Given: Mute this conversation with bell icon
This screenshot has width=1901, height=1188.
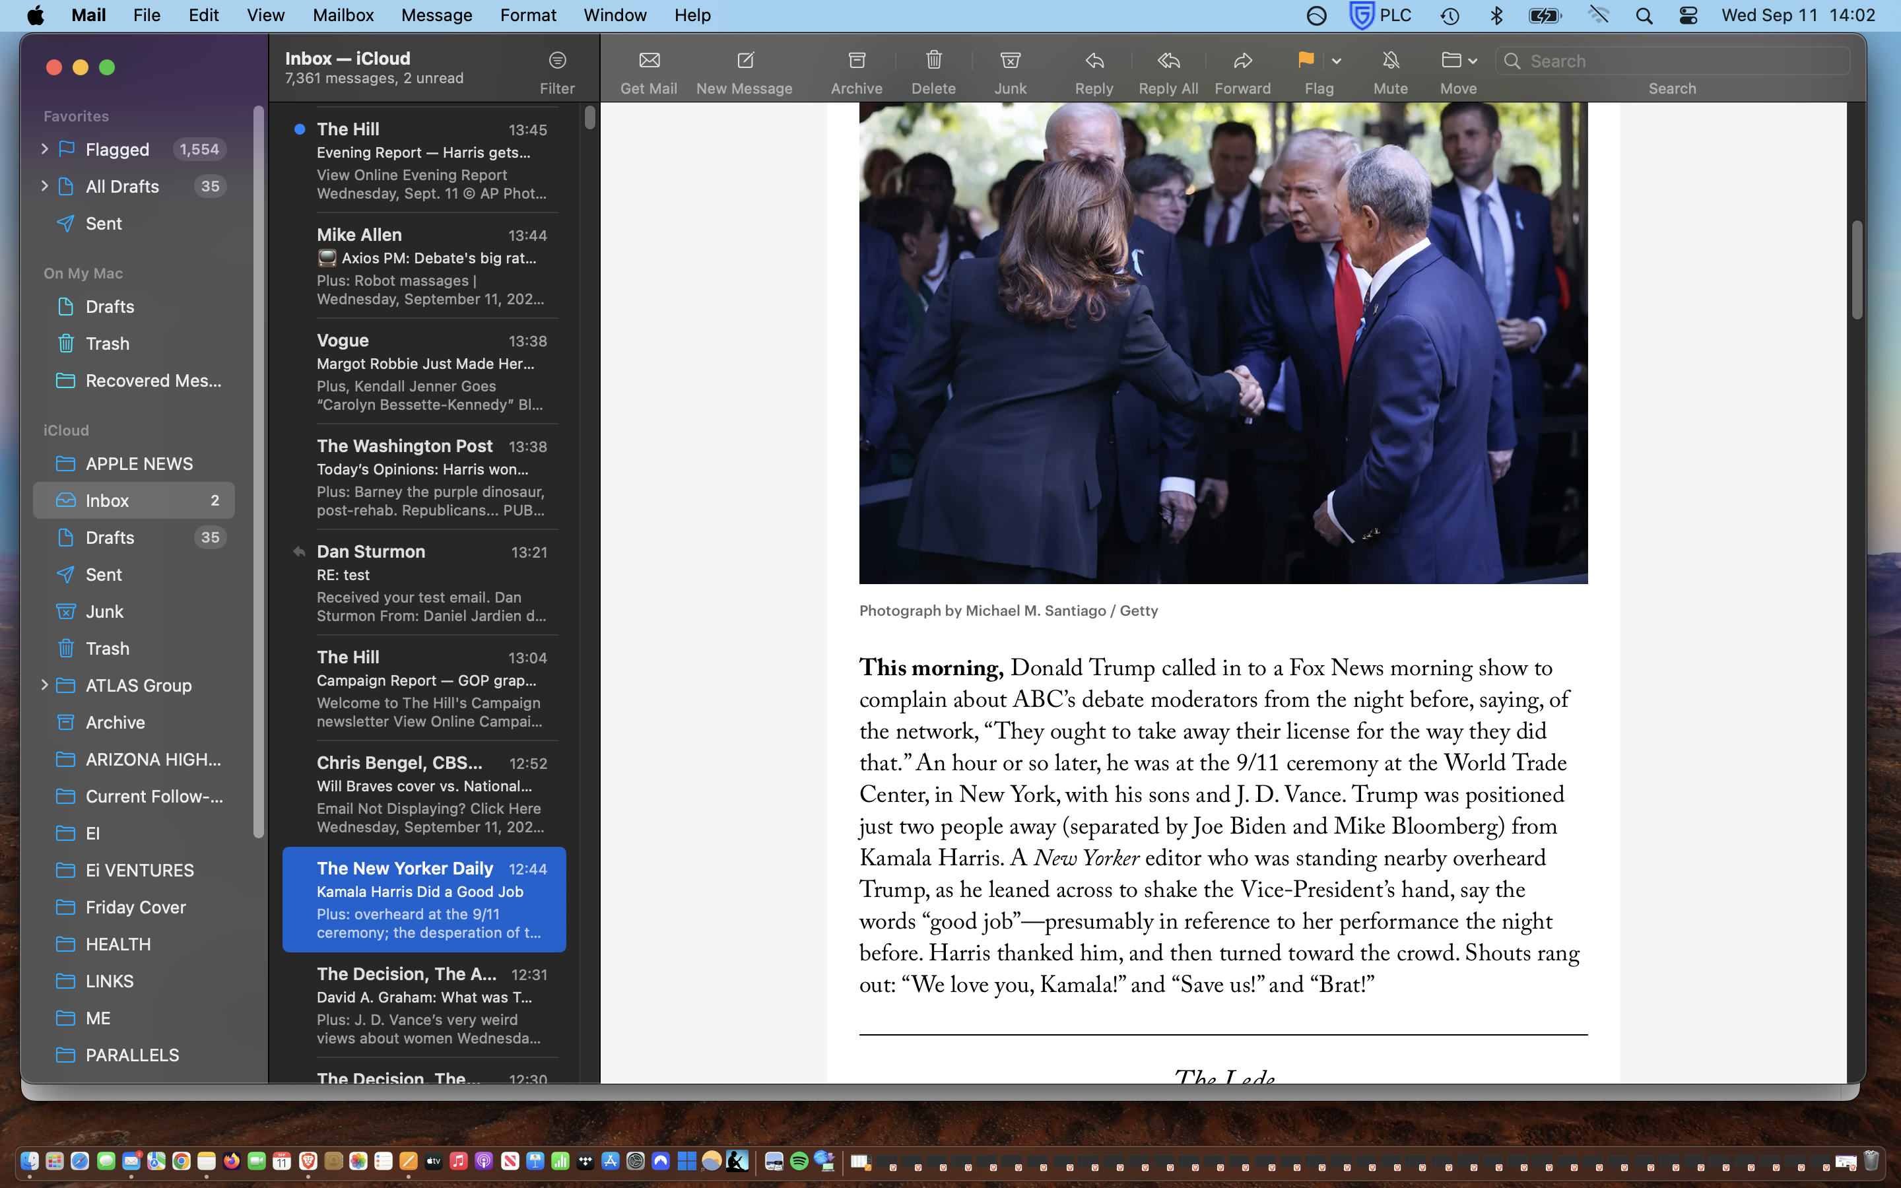Looking at the screenshot, I should coord(1390,61).
